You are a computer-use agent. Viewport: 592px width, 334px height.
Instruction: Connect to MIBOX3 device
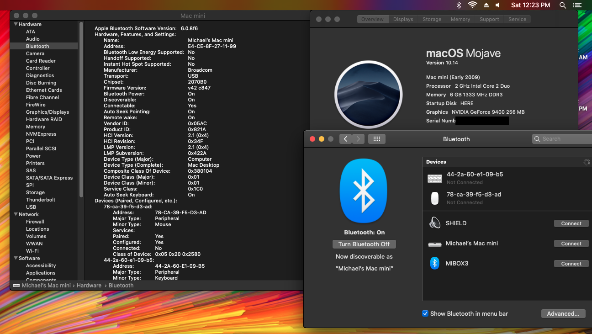pyautogui.click(x=571, y=264)
